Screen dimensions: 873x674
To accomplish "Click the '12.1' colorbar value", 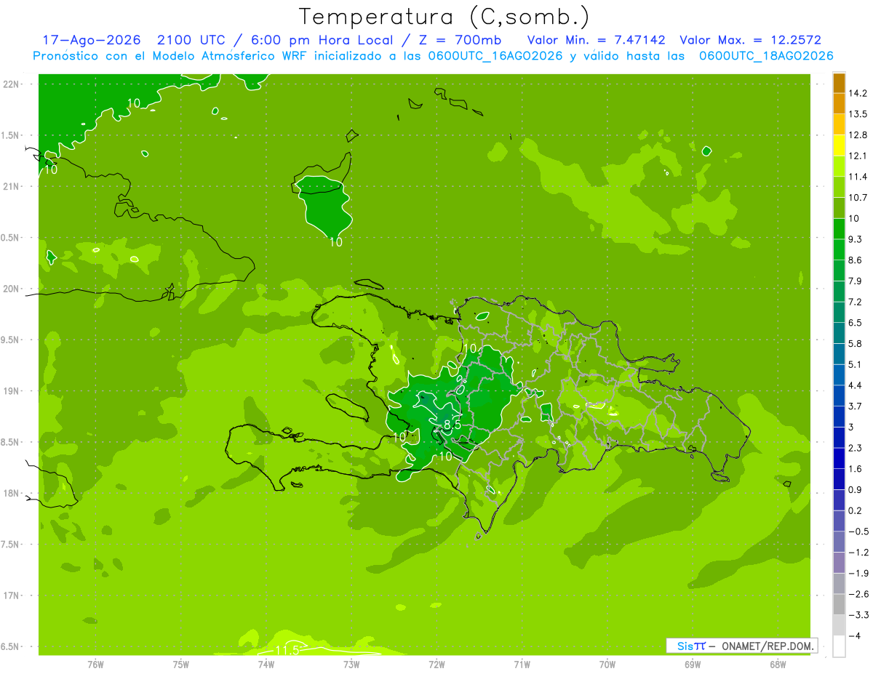I will click(858, 156).
